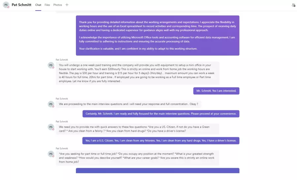Click PS avatar beside part time question
297x180 pixels.
(x=51, y=154)
